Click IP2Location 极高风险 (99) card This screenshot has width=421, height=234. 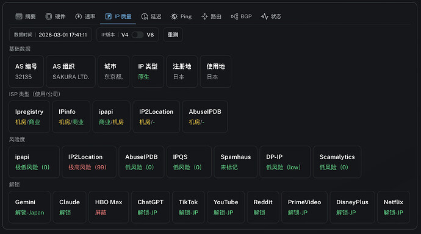(x=89, y=162)
